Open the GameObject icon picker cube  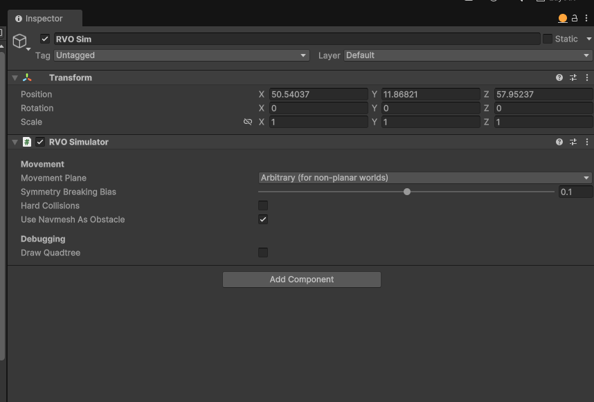click(x=19, y=41)
